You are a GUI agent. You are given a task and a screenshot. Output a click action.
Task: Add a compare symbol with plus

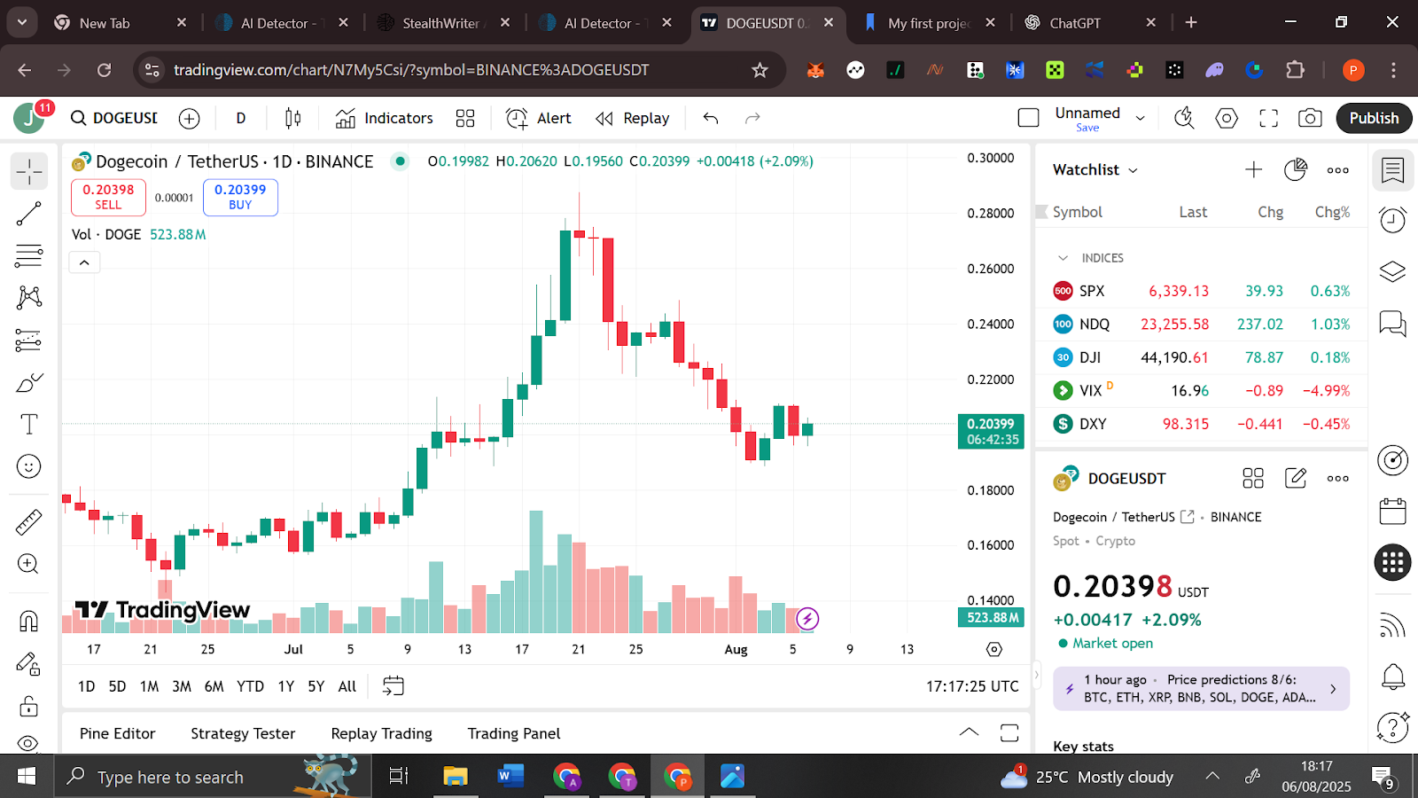tap(189, 118)
